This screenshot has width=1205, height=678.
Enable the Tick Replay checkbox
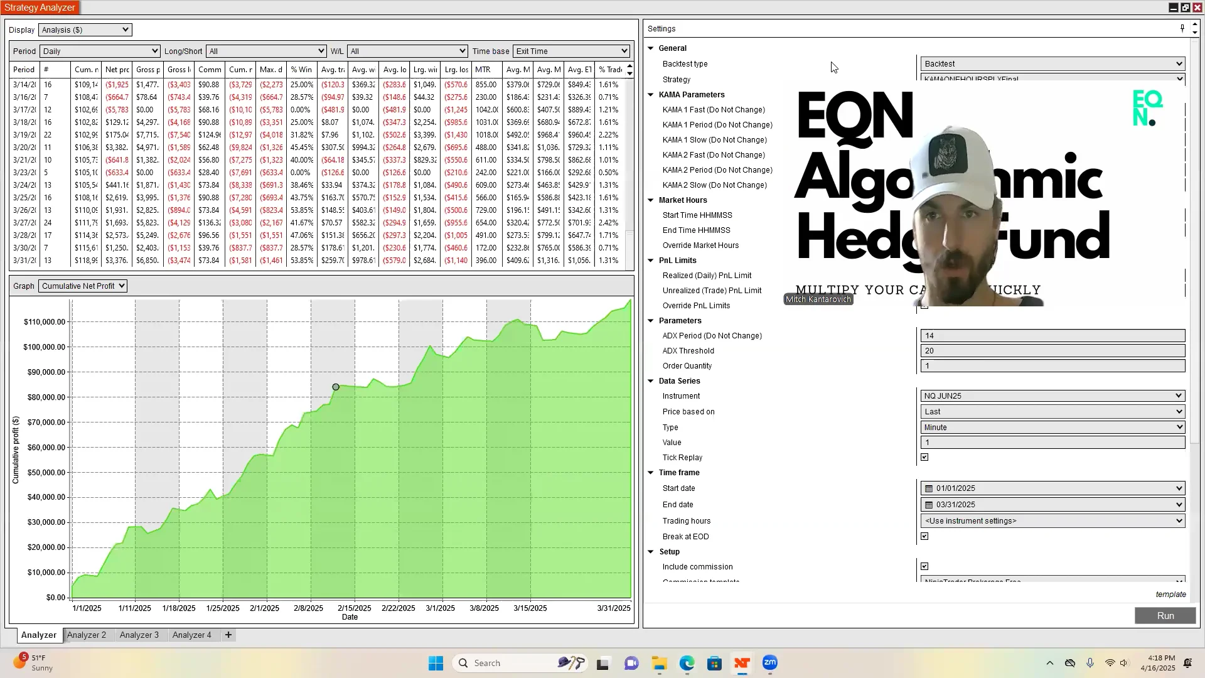(x=924, y=457)
